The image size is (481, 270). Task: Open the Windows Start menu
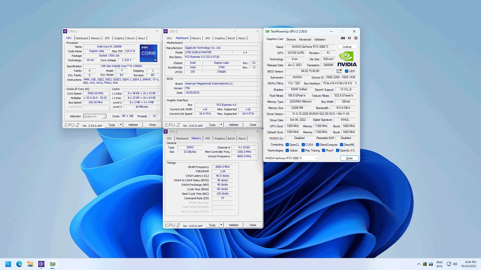8,264
